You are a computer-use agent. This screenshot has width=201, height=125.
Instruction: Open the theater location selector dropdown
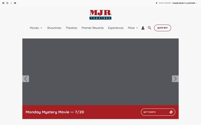[185, 3]
